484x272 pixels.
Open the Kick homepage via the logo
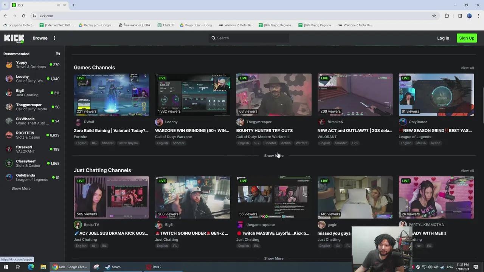coord(14,38)
